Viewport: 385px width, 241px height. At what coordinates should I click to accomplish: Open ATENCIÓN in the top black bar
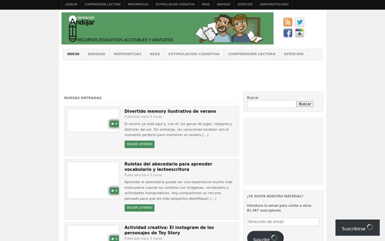pos(245,4)
